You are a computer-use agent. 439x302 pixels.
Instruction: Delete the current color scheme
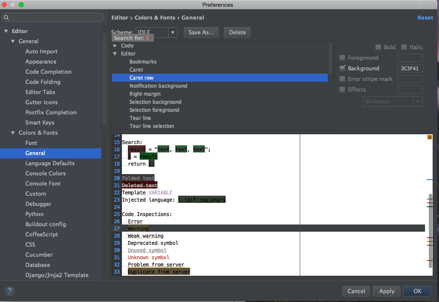pos(237,33)
